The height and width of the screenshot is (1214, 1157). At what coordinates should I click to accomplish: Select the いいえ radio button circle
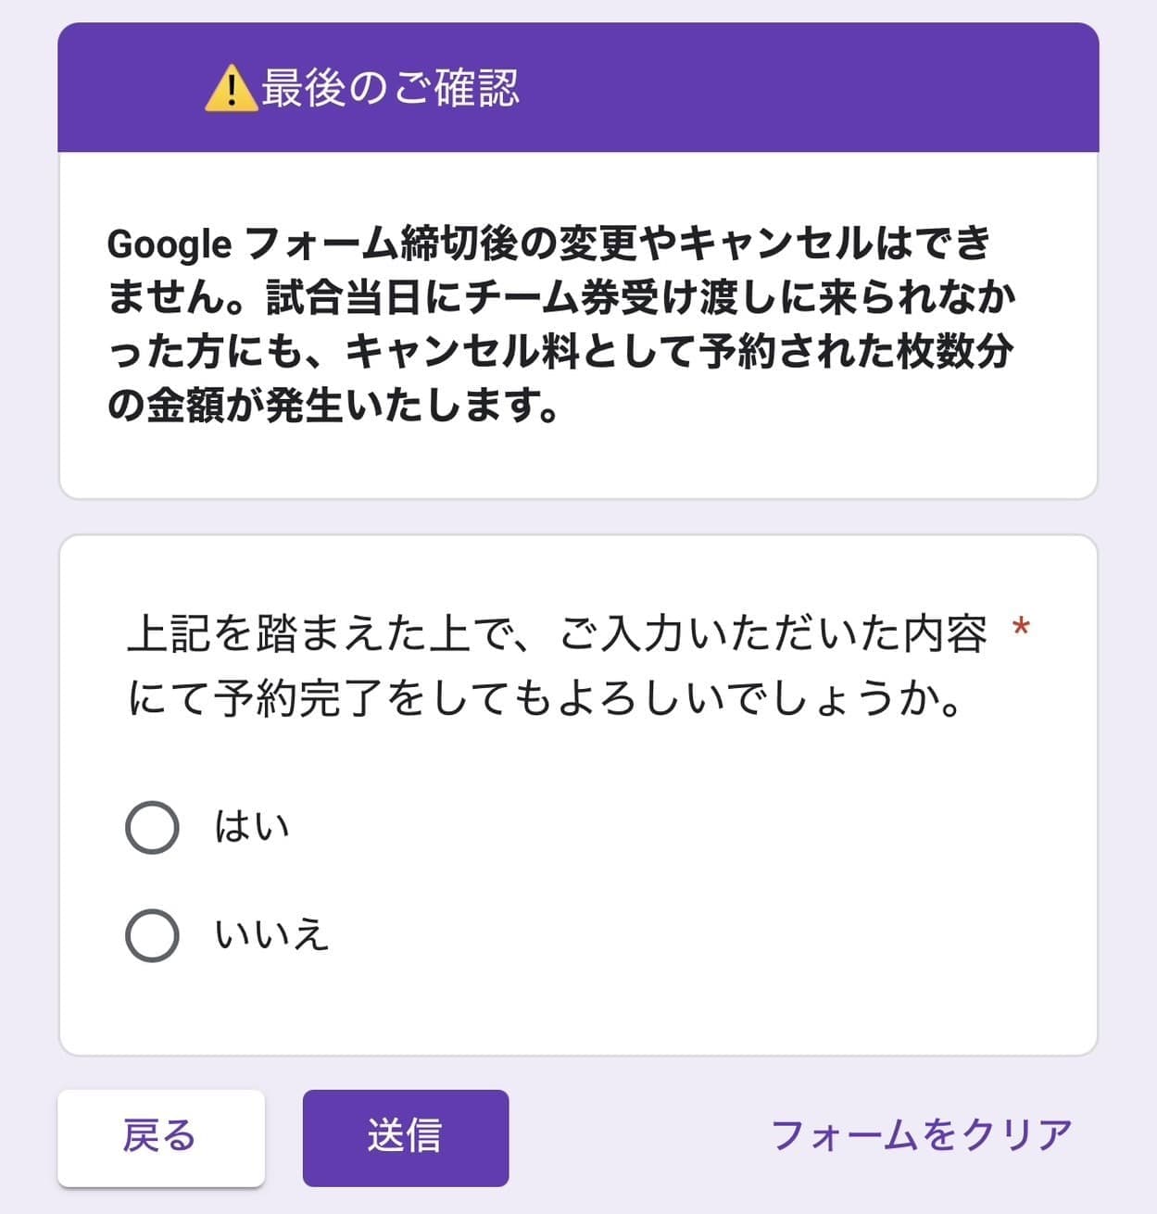pos(152,934)
